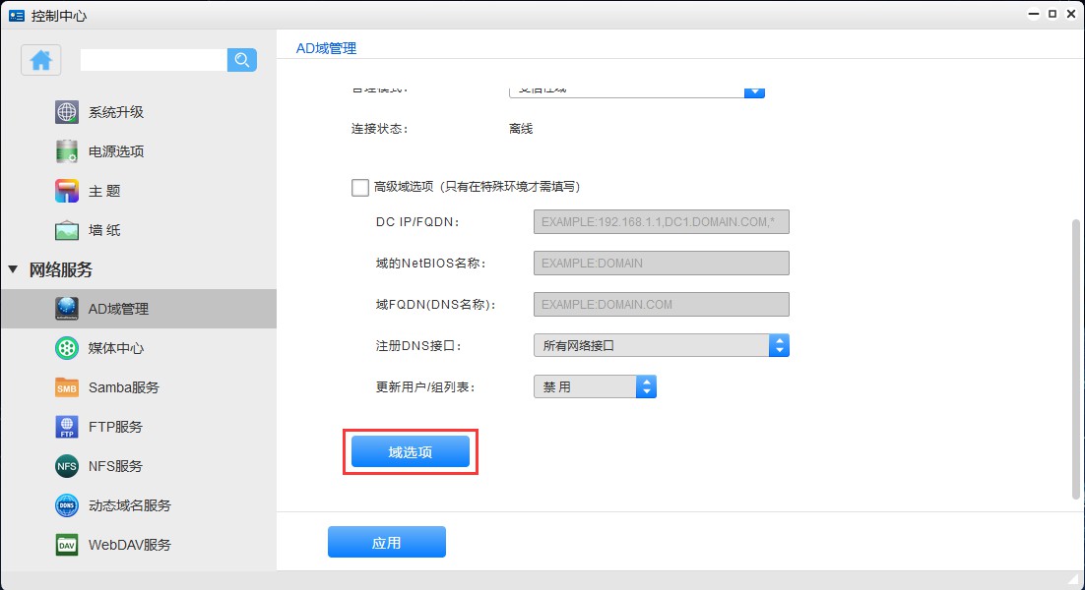This screenshot has width=1085, height=590.
Task: Click the NFS服务 icon
Action: pyautogui.click(x=67, y=466)
